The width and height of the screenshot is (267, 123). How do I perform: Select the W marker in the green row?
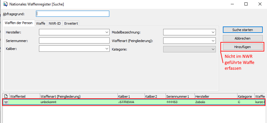tap(6, 102)
